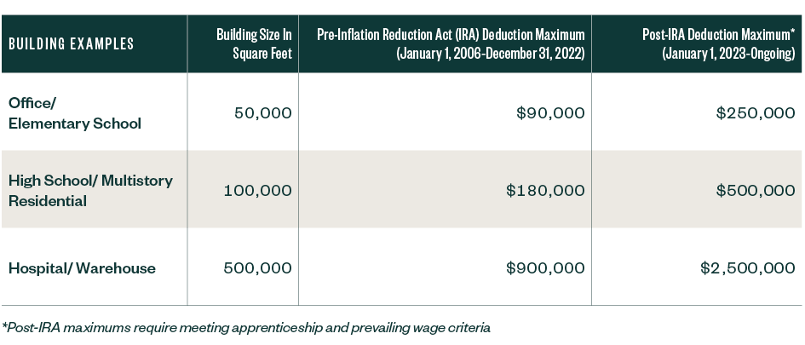805x345 pixels.
Task: Click the 100,000 square feet cell
Action: [257, 191]
